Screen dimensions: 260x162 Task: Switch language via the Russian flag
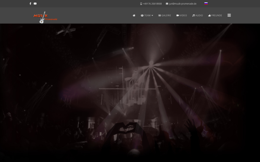206,3
